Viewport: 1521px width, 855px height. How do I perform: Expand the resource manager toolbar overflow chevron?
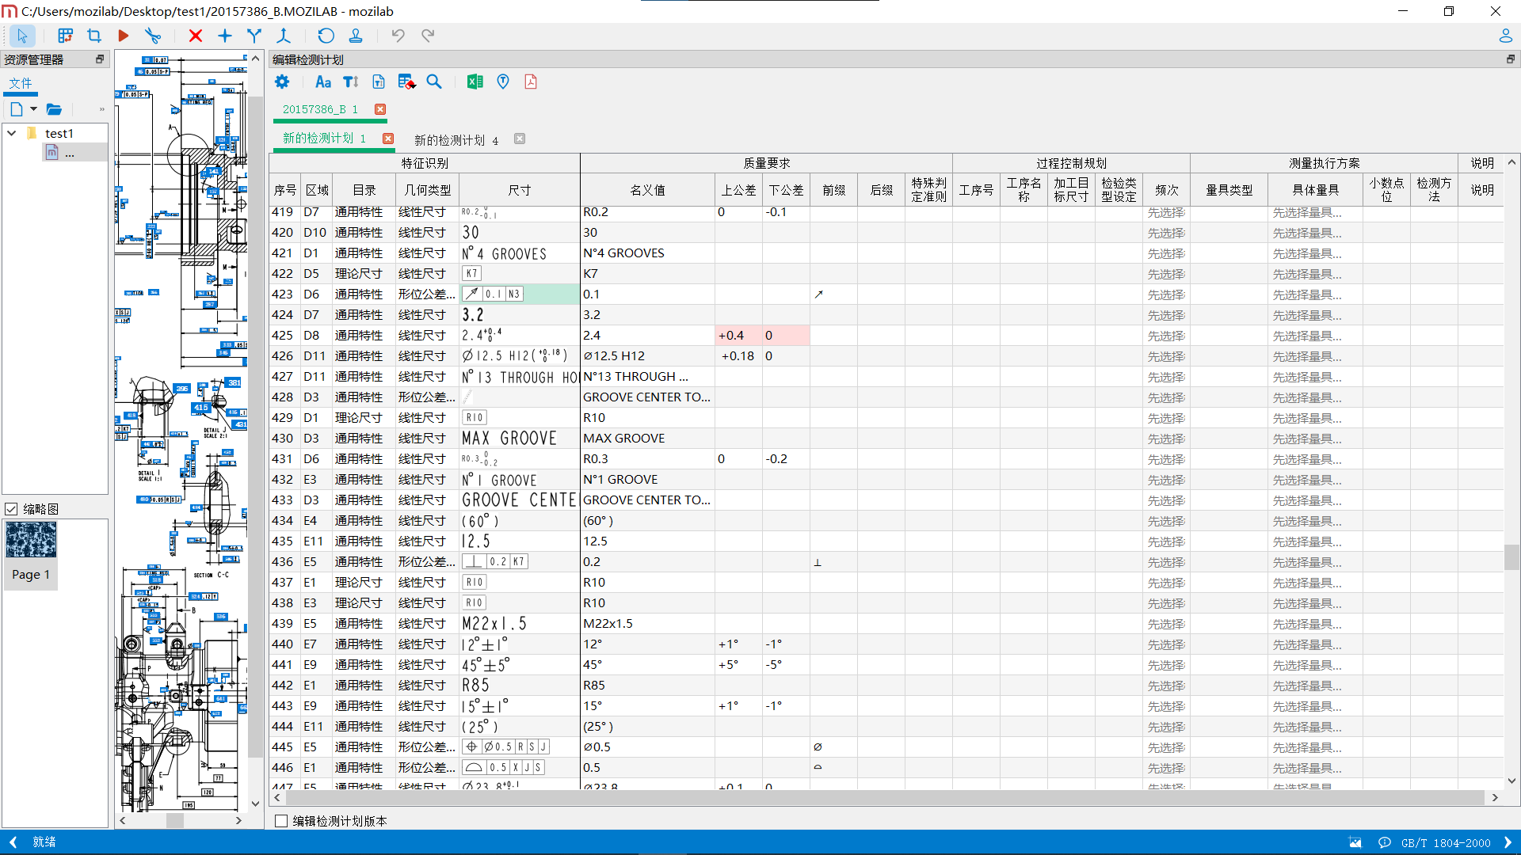coord(101,109)
